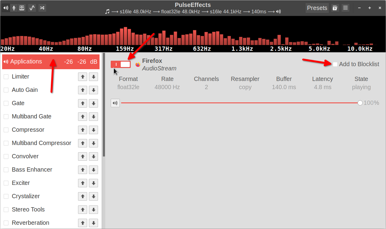The width and height of the screenshot is (386, 229).
Task: Enable the Exciter checkbox
Action: (6, 183)
